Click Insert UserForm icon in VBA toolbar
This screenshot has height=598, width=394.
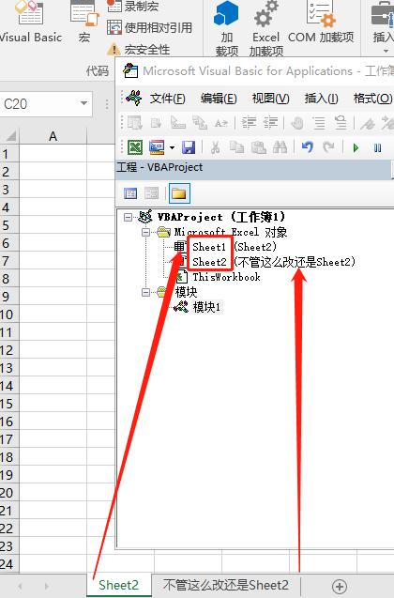point(157,147)
